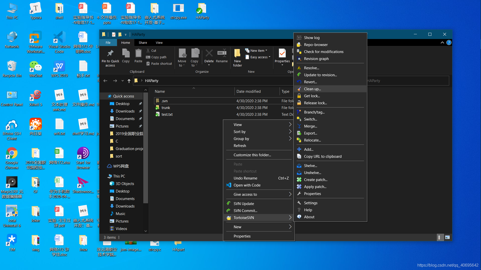This screenshot has width=481, height=270.
Task: Expand the New submenu arrow
Action: (290, 227)
